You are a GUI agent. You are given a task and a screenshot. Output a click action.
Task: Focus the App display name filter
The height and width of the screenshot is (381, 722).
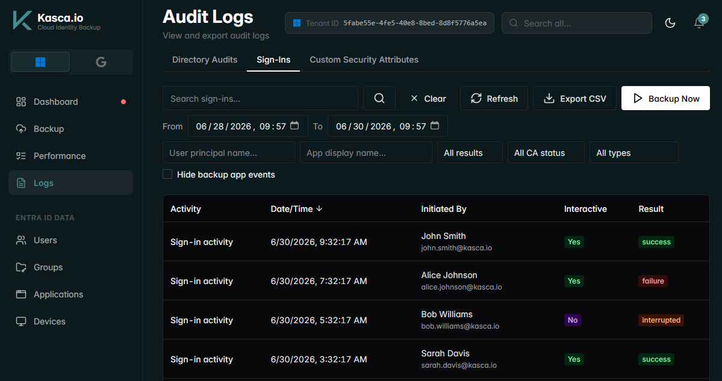tap(366, 153)
